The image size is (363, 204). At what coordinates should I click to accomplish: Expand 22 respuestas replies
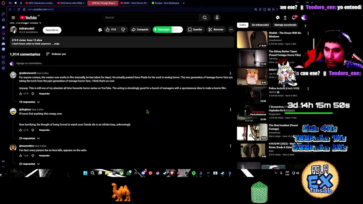29,164
